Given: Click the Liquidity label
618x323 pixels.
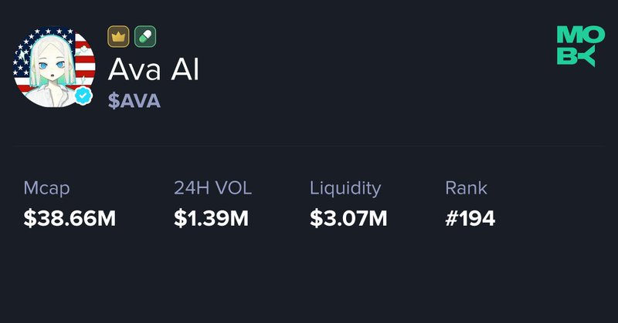Looking at the screenshot, I should point(345,188).
